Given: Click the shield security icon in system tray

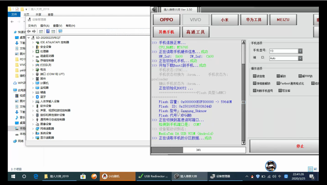Looking at the screenshot, I should pos(258,177).
